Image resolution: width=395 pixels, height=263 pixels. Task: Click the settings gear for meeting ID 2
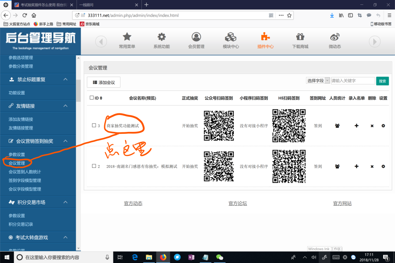pos(383,167)
